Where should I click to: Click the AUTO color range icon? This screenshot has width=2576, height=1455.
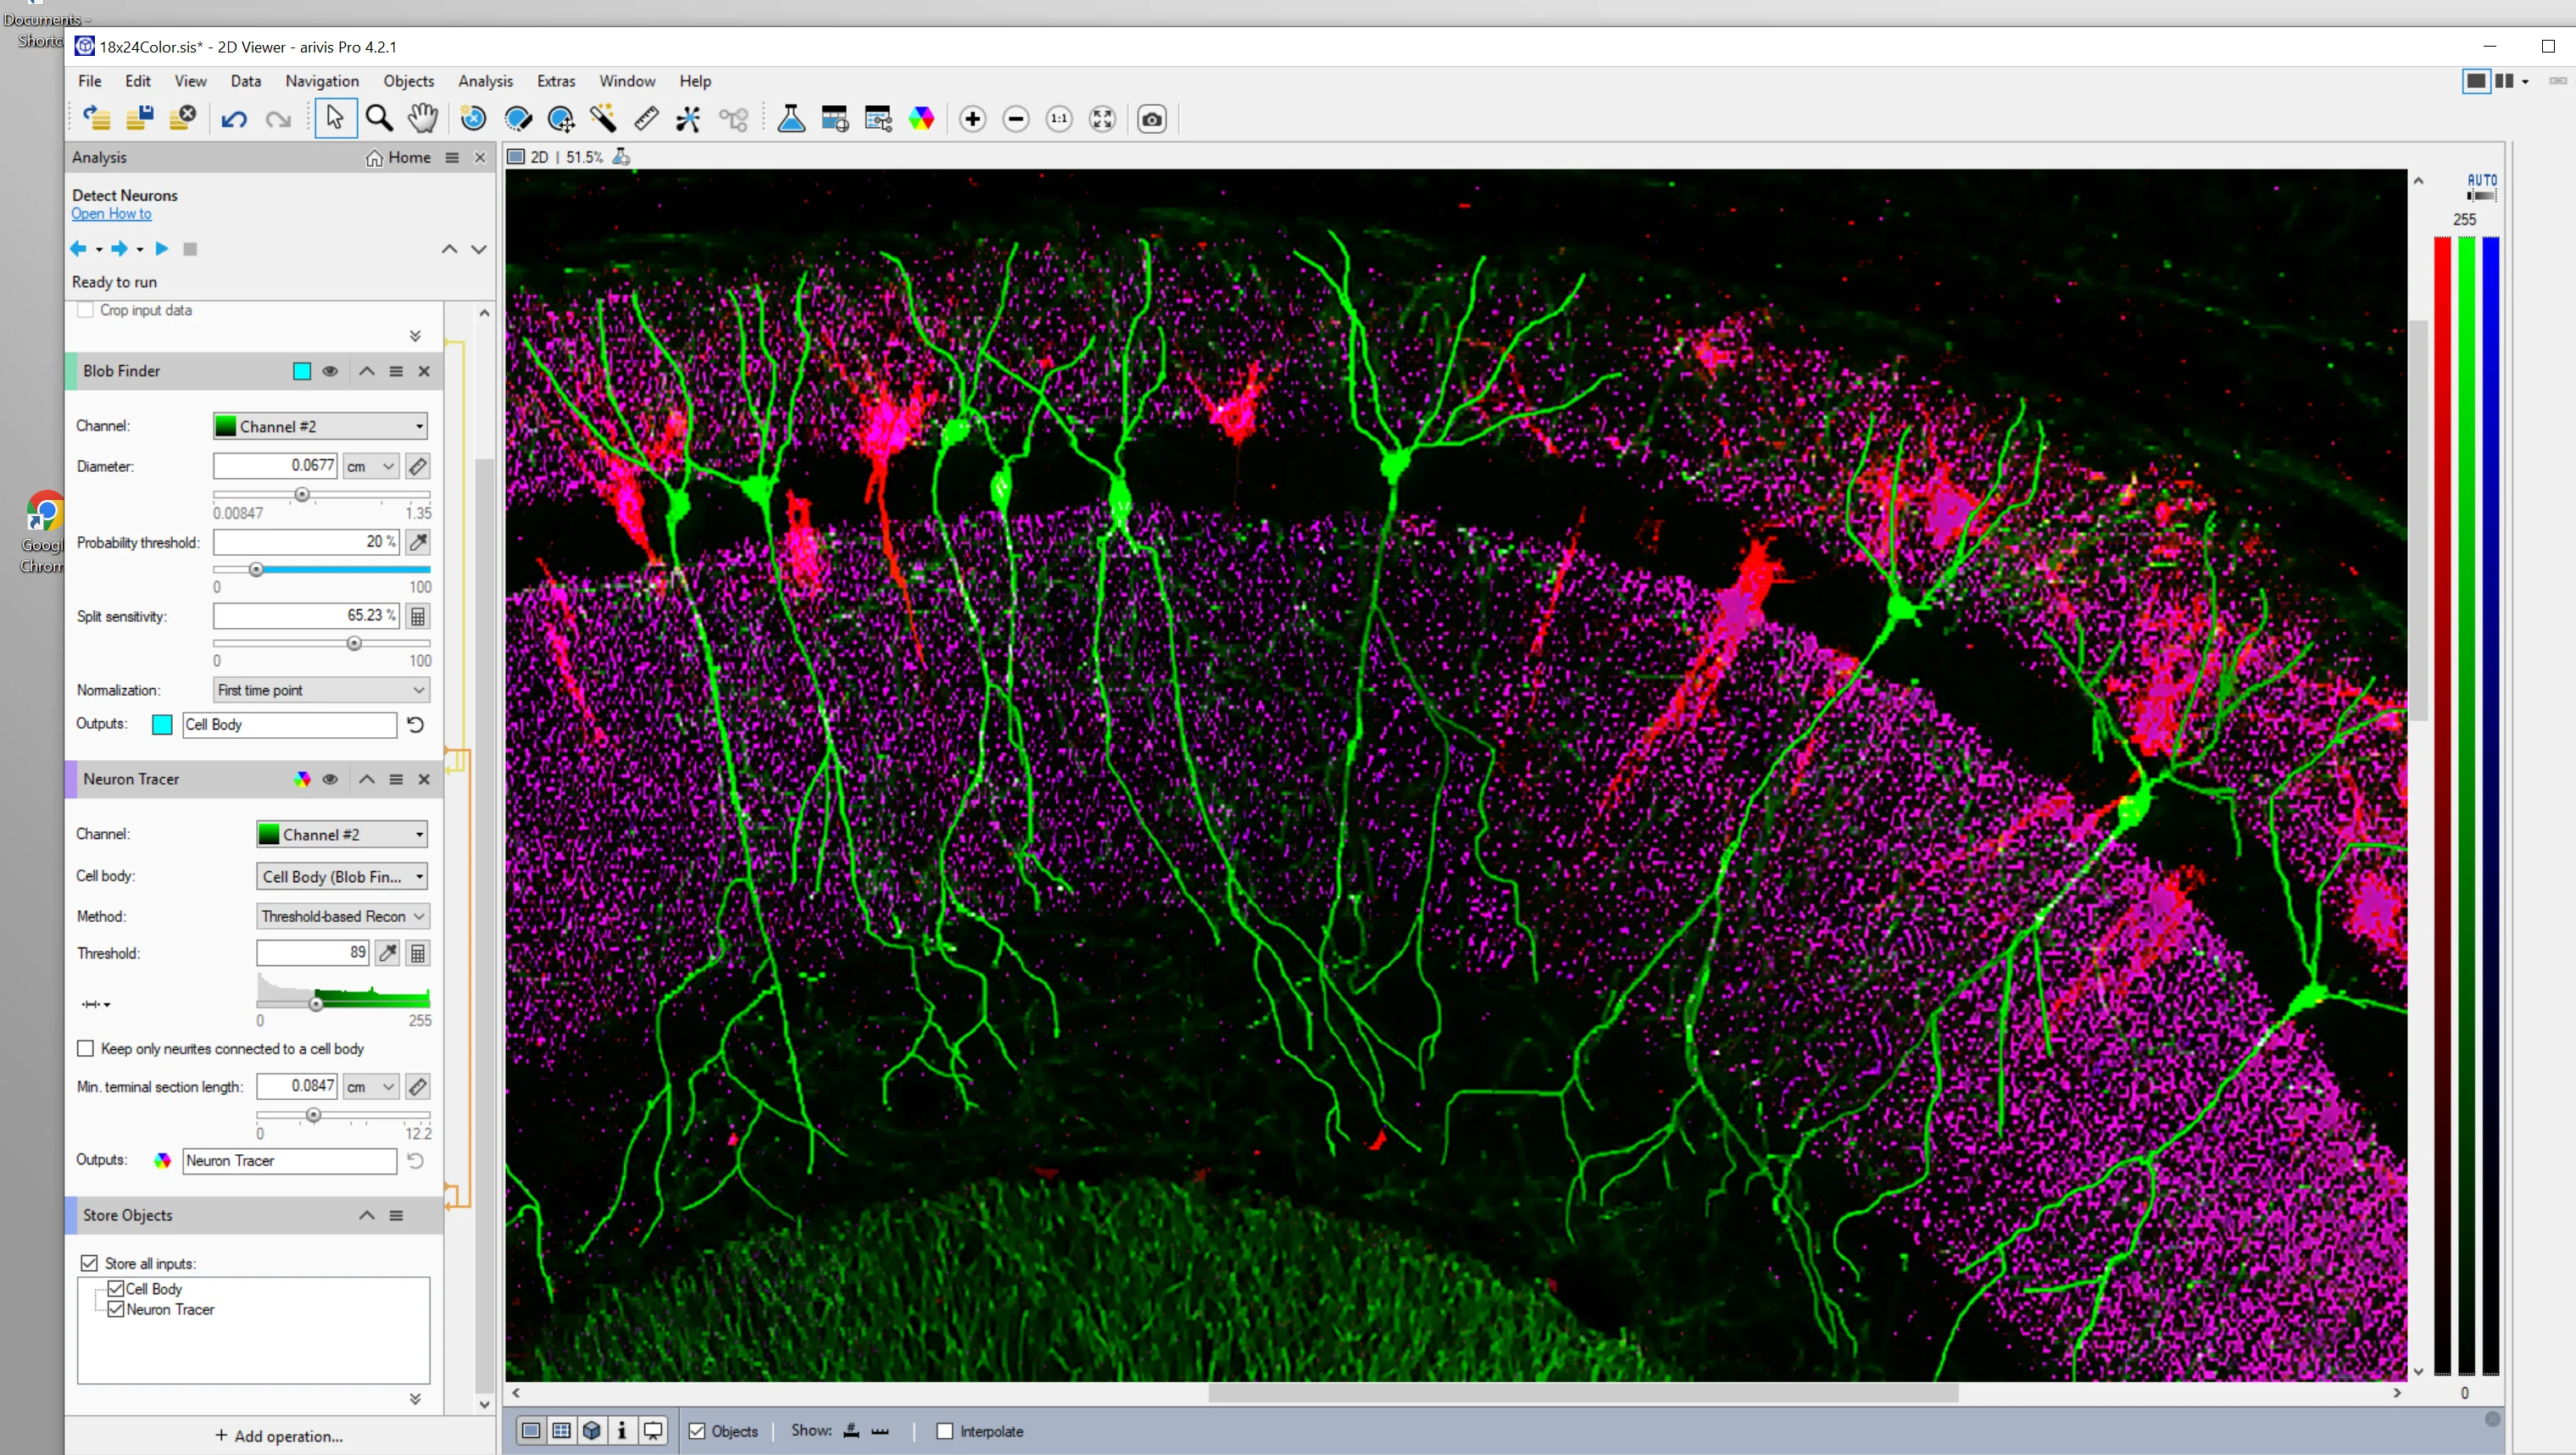(2481, 187)
